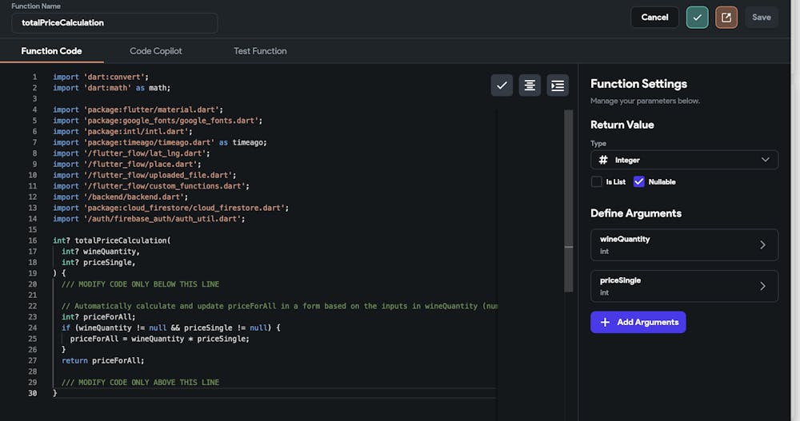This screenshot has height=421, width=800.
Task: Click the code editor vertical scrollbar
Action: coord(568,201)
